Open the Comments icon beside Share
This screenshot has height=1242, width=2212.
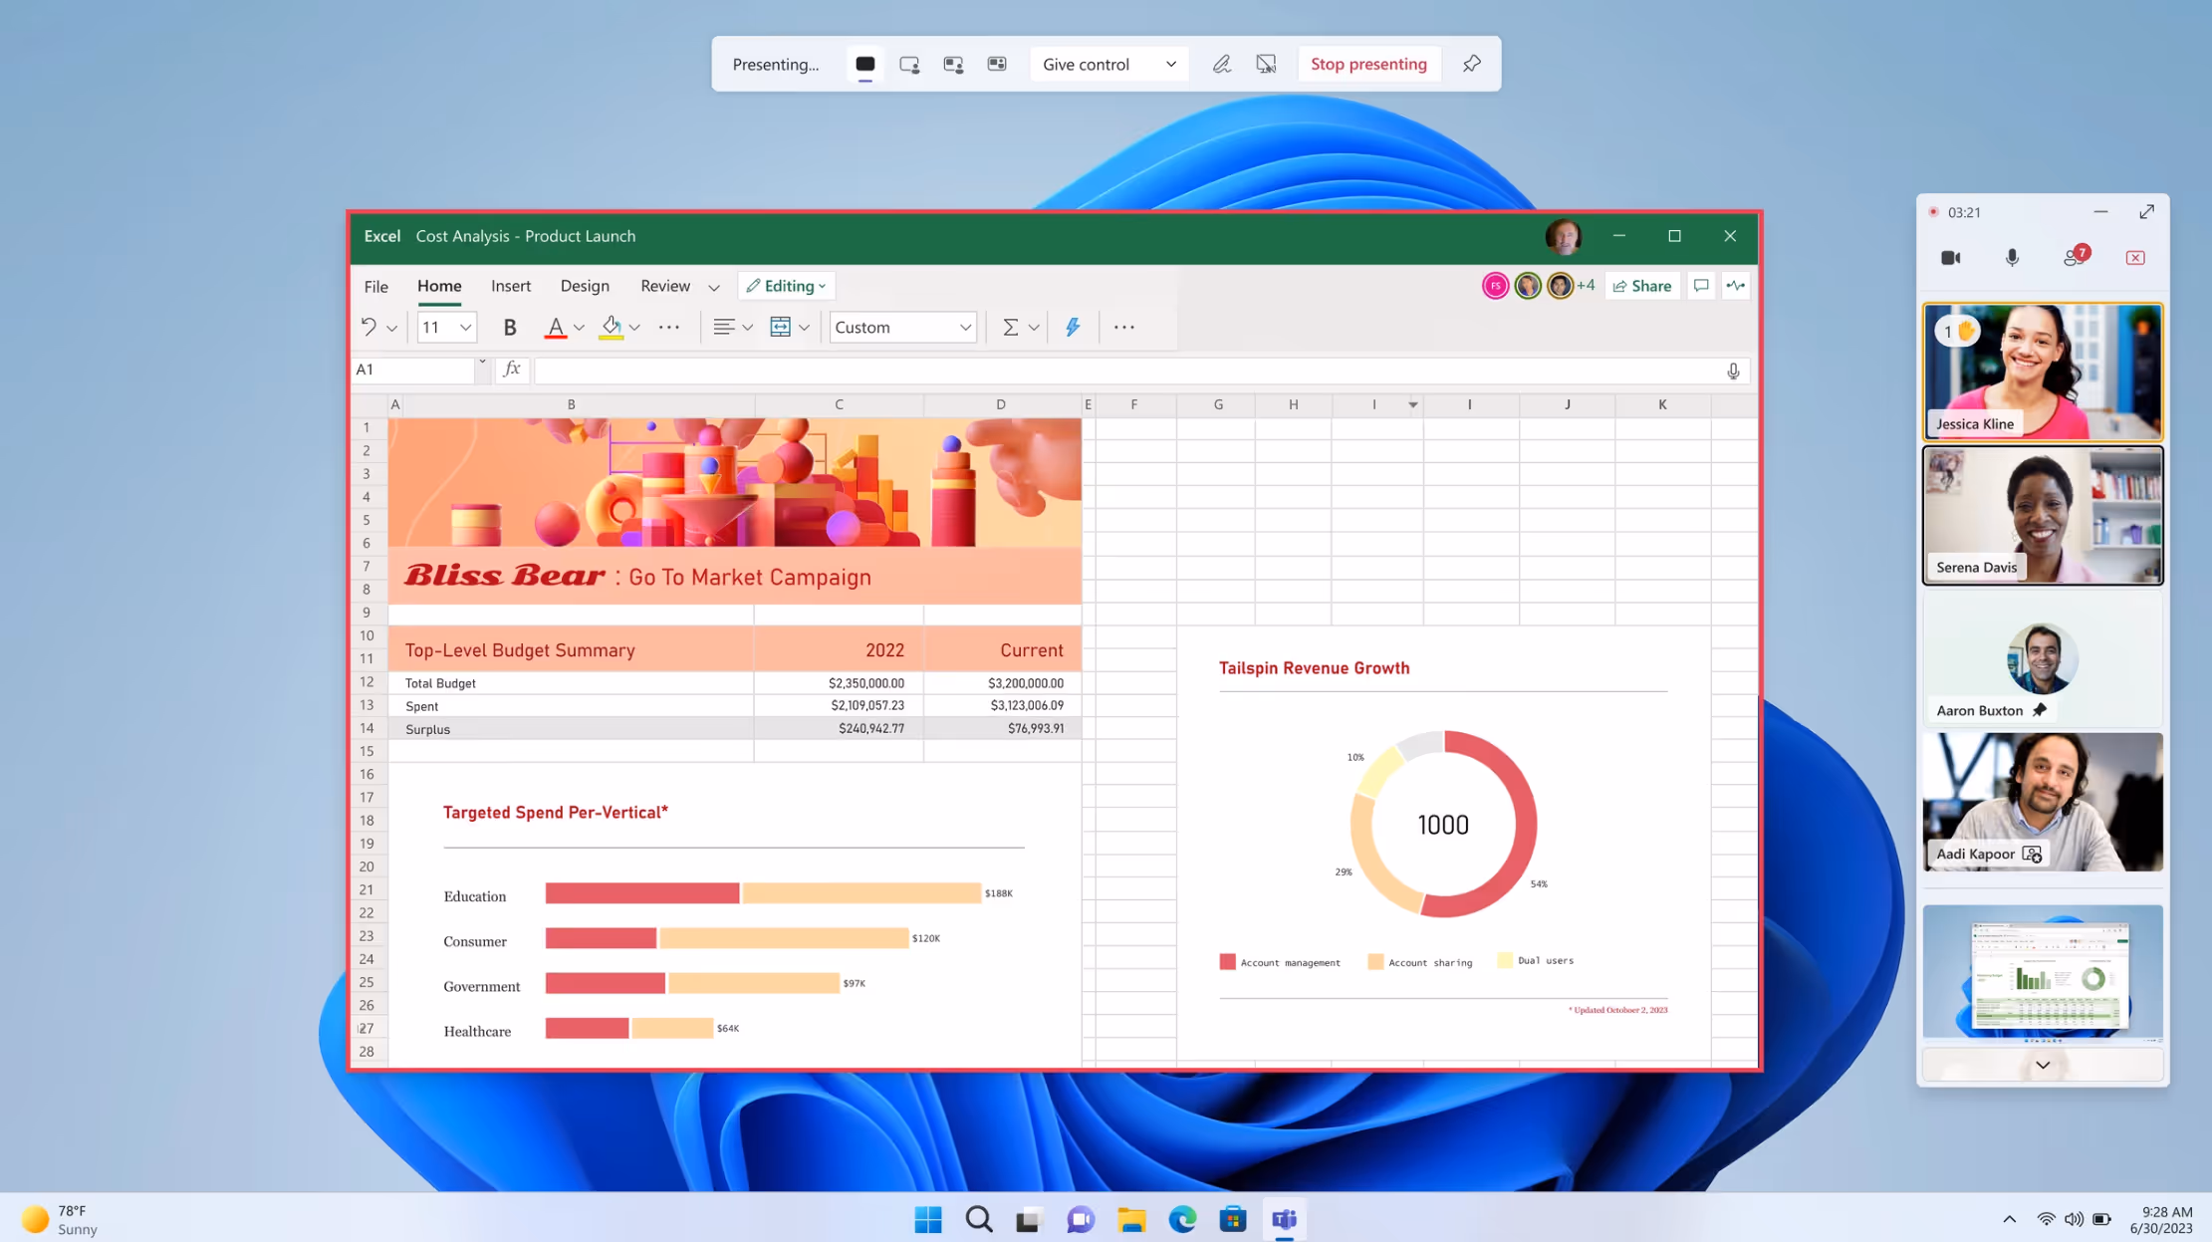coord(1701,286)
